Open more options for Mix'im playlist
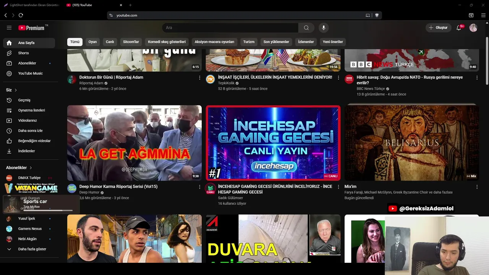489x275 pixels. click(477, 187)
